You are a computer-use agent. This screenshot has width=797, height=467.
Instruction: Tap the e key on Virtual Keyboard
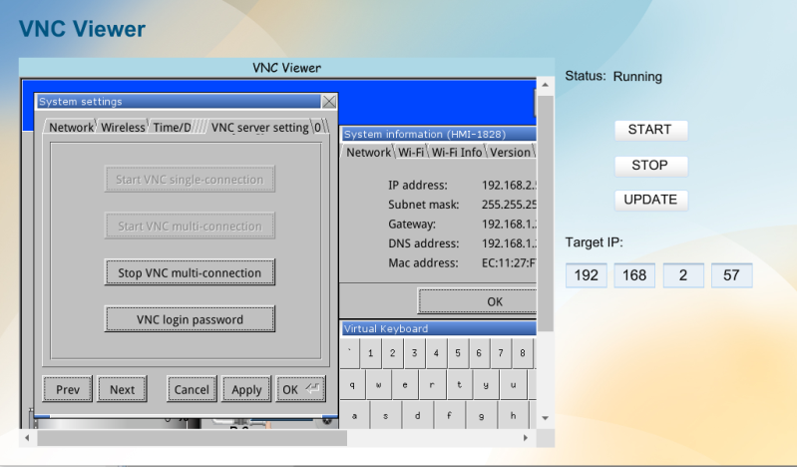[x=405, y=385]
